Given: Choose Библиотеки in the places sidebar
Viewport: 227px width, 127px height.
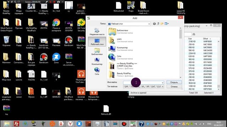Looking at the screenshot, I should click(97, 52).
